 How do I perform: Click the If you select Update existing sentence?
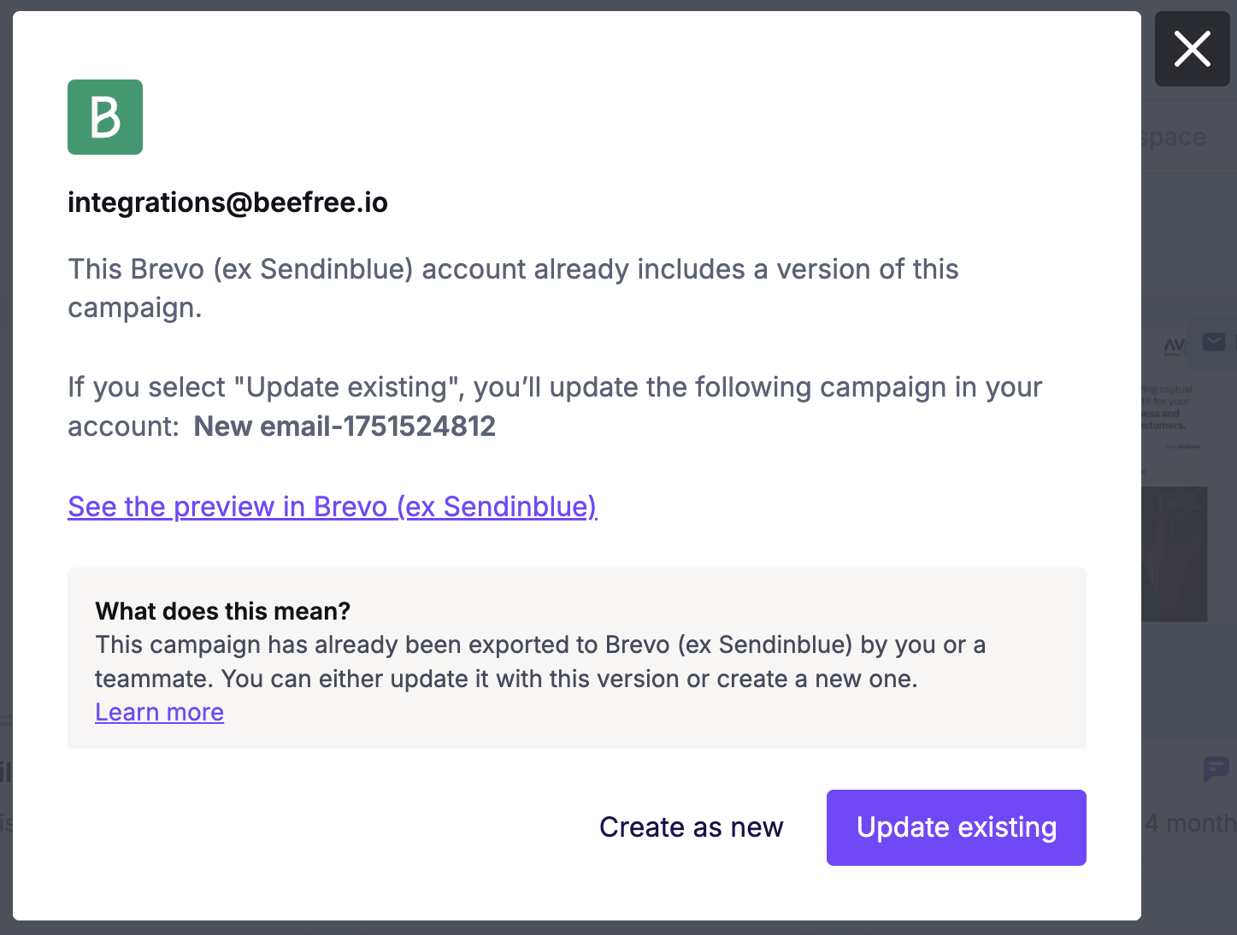555,407
